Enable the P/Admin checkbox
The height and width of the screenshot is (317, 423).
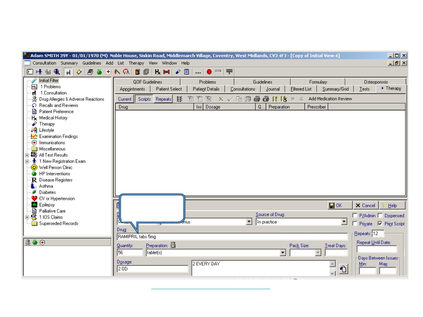(355, 215)
